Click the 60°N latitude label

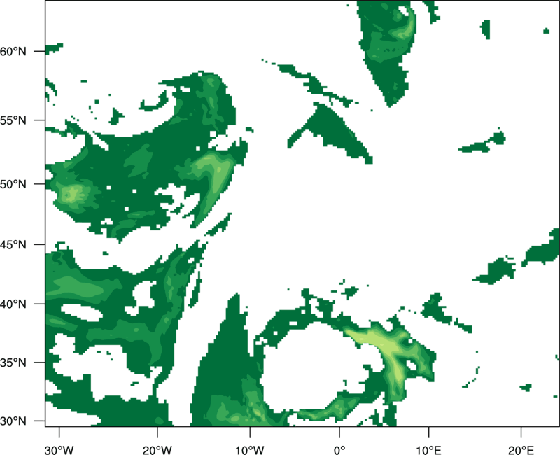click(13, 51)
